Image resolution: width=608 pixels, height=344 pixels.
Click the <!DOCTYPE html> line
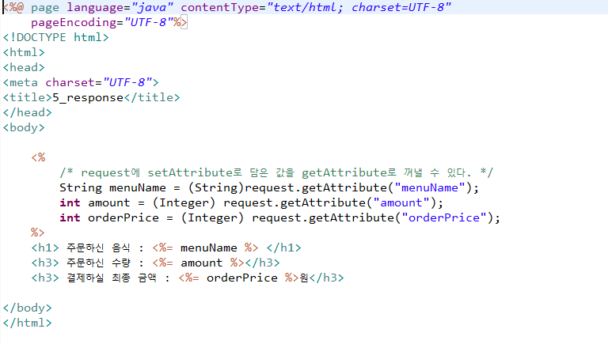coord(56,38)
